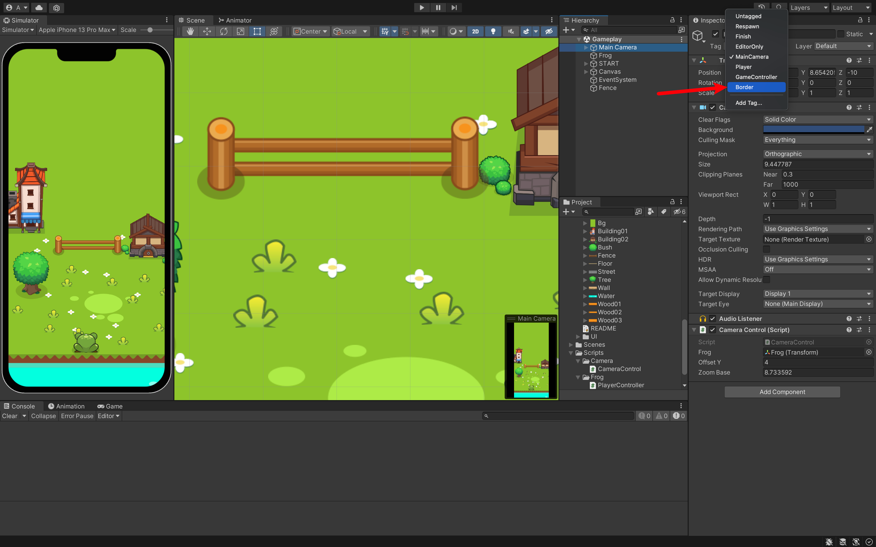Toggle scene hidden objects visibility icon
The height and width of the screenshot is (547, 876).
click(x=549, y=31)
